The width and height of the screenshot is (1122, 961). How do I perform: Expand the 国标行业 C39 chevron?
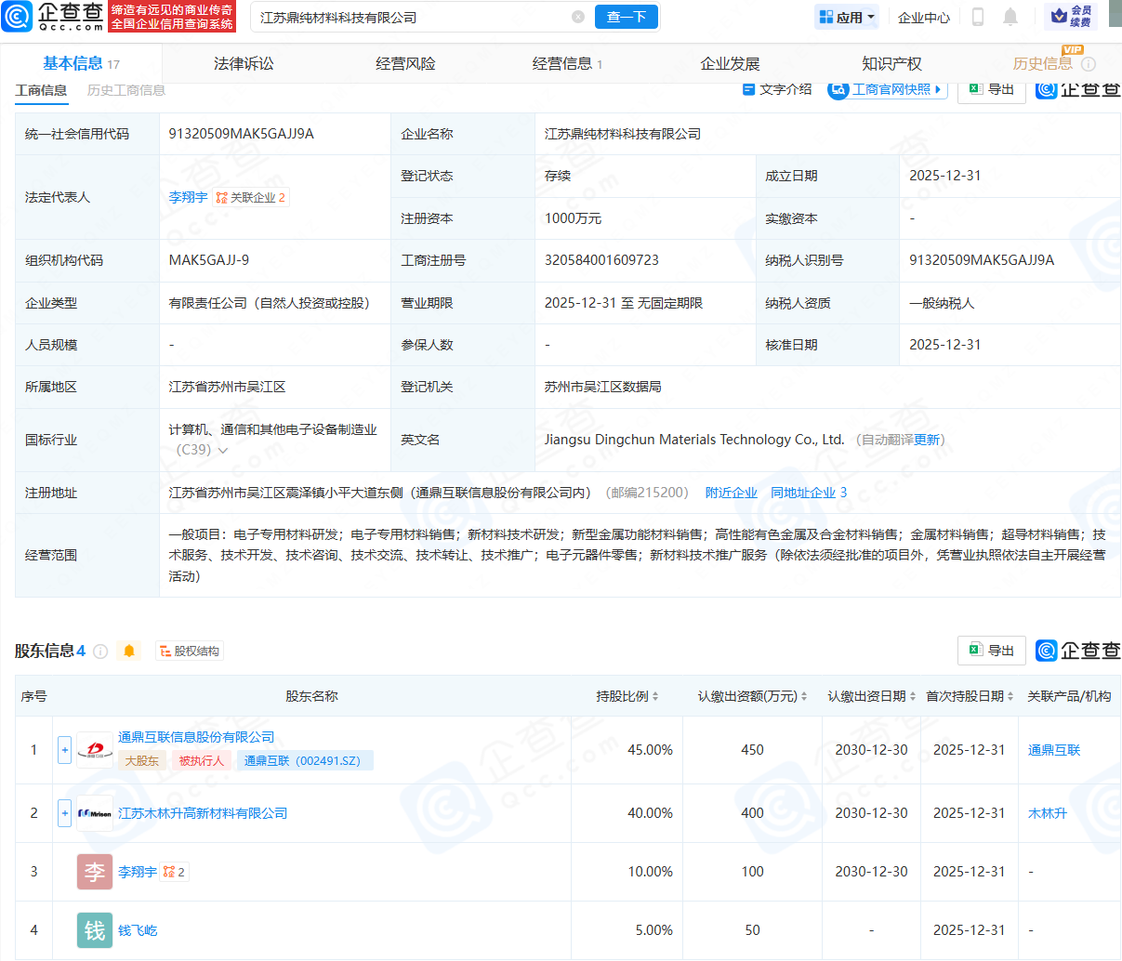click(223, 451)
